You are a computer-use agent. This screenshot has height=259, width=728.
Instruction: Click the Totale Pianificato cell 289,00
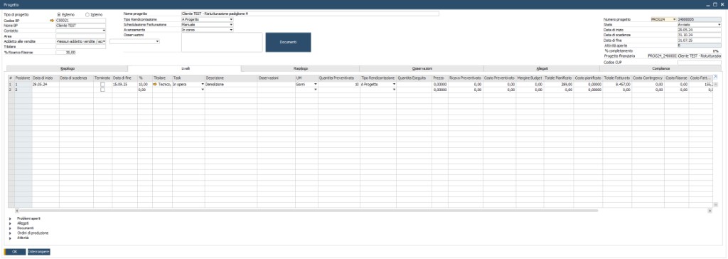pyautogui.click(x=559, y=84)
